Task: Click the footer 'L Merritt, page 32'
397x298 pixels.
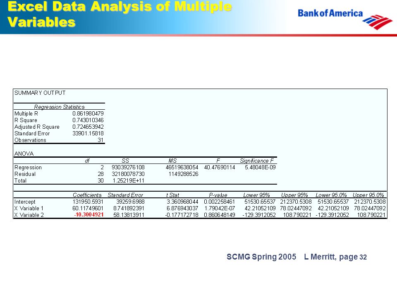Action: click(335, 257)
